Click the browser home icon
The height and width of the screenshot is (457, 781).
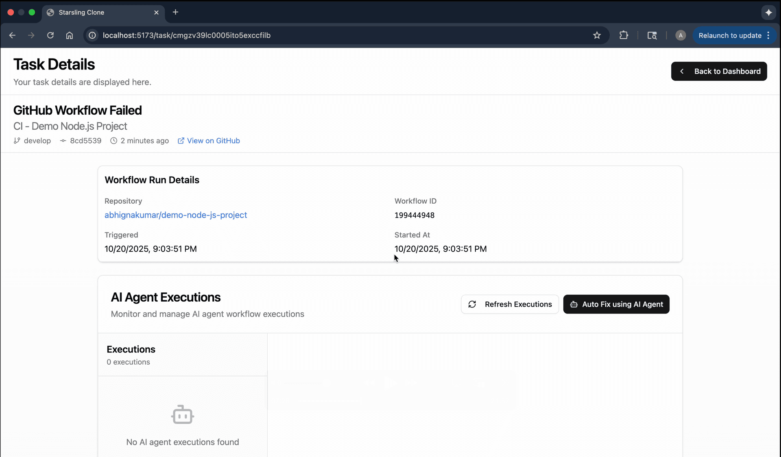[x=70, y=35]
